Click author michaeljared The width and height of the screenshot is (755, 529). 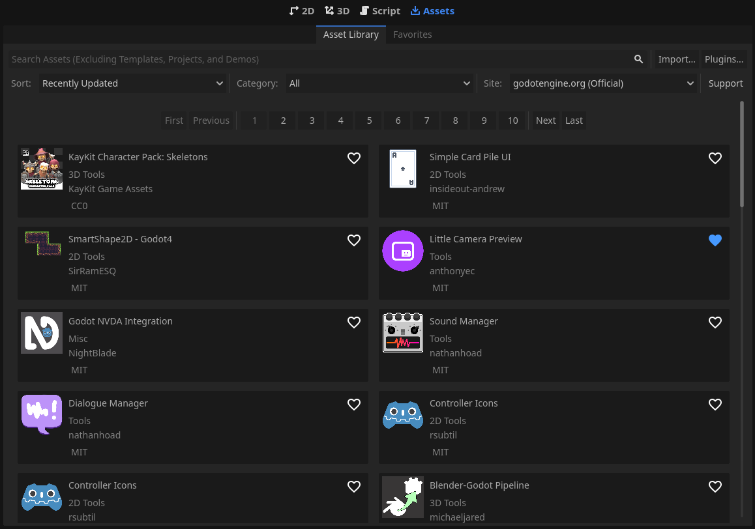click(x=457, y=517)
